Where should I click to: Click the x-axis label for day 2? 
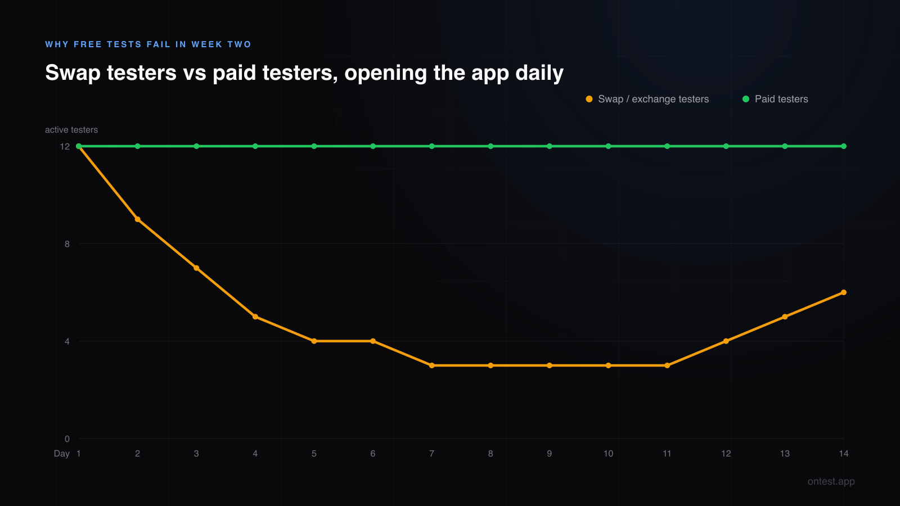(x=137, y=454)
